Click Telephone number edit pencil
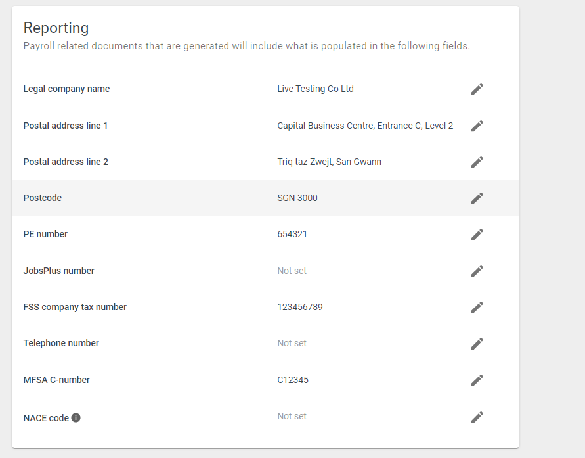The width and height of the screenshot is (585, 458). [x=477, y=344]
